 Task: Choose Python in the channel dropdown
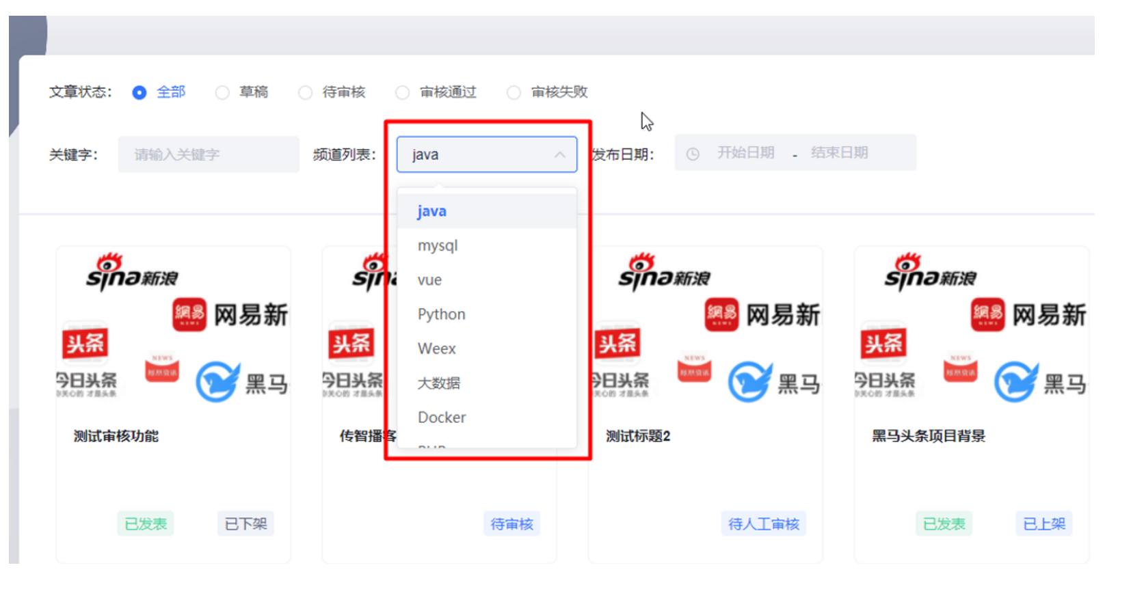[x=487, y=314]
